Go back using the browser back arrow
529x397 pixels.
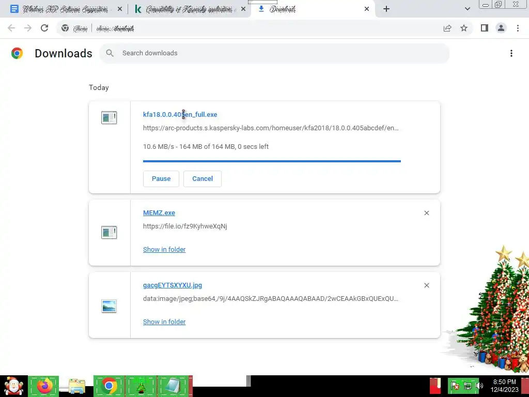[x=11, y=28]
